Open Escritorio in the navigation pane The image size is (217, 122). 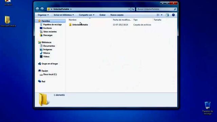[x=47, y=28]
